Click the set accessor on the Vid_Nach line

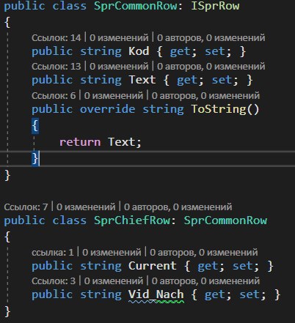pos(250,294)
